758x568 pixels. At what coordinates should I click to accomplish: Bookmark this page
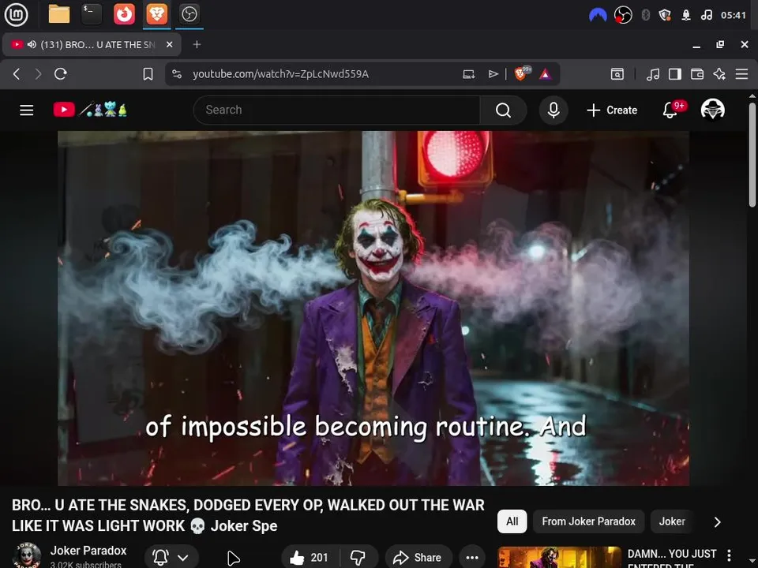[148, 74]
